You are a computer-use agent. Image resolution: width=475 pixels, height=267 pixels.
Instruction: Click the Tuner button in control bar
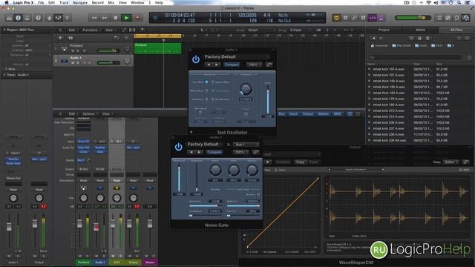[354, 18]
